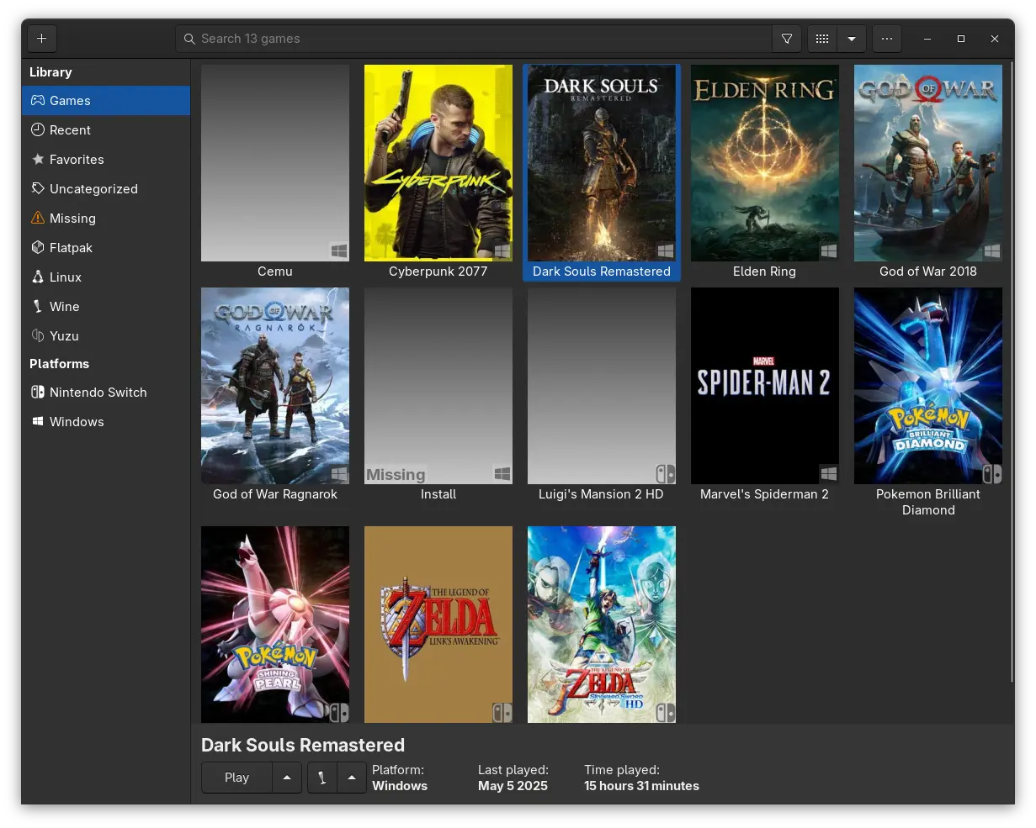This screenshot has height=828, width=1036.
Task: Select the Luigi's Mansion 2 HD tile
Action: (x=602, y=386)
